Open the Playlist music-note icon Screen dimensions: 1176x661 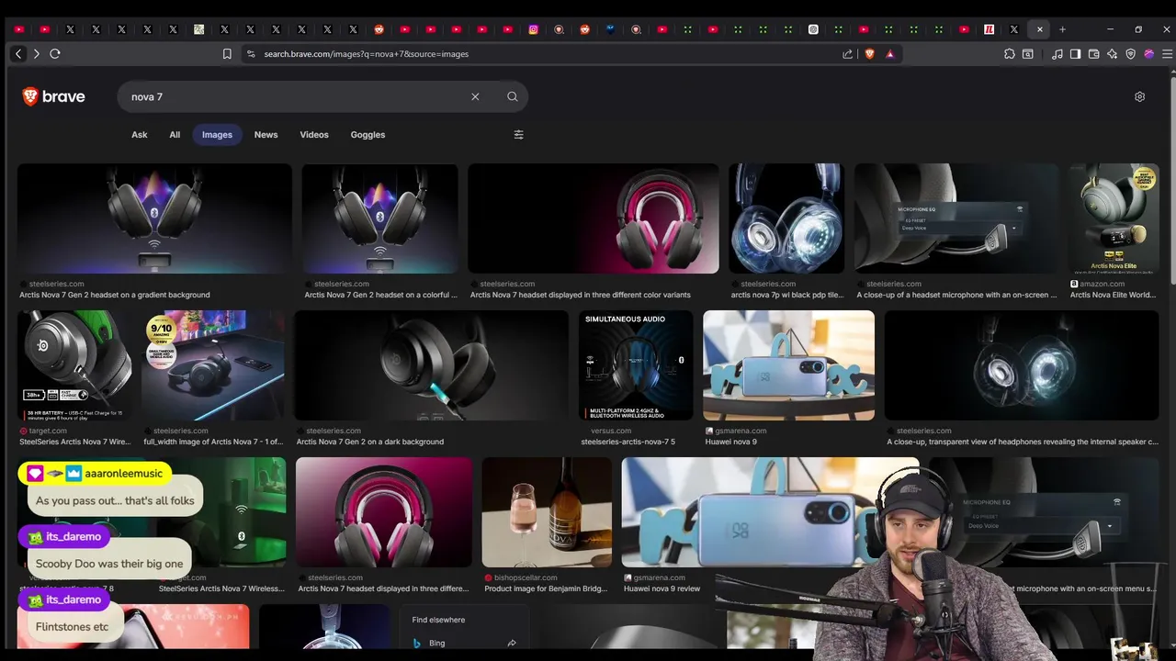(1057, 54)
